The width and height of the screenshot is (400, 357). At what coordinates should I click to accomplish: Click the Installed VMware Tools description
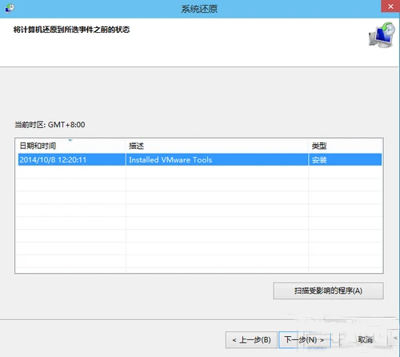(x=170, y=160)
